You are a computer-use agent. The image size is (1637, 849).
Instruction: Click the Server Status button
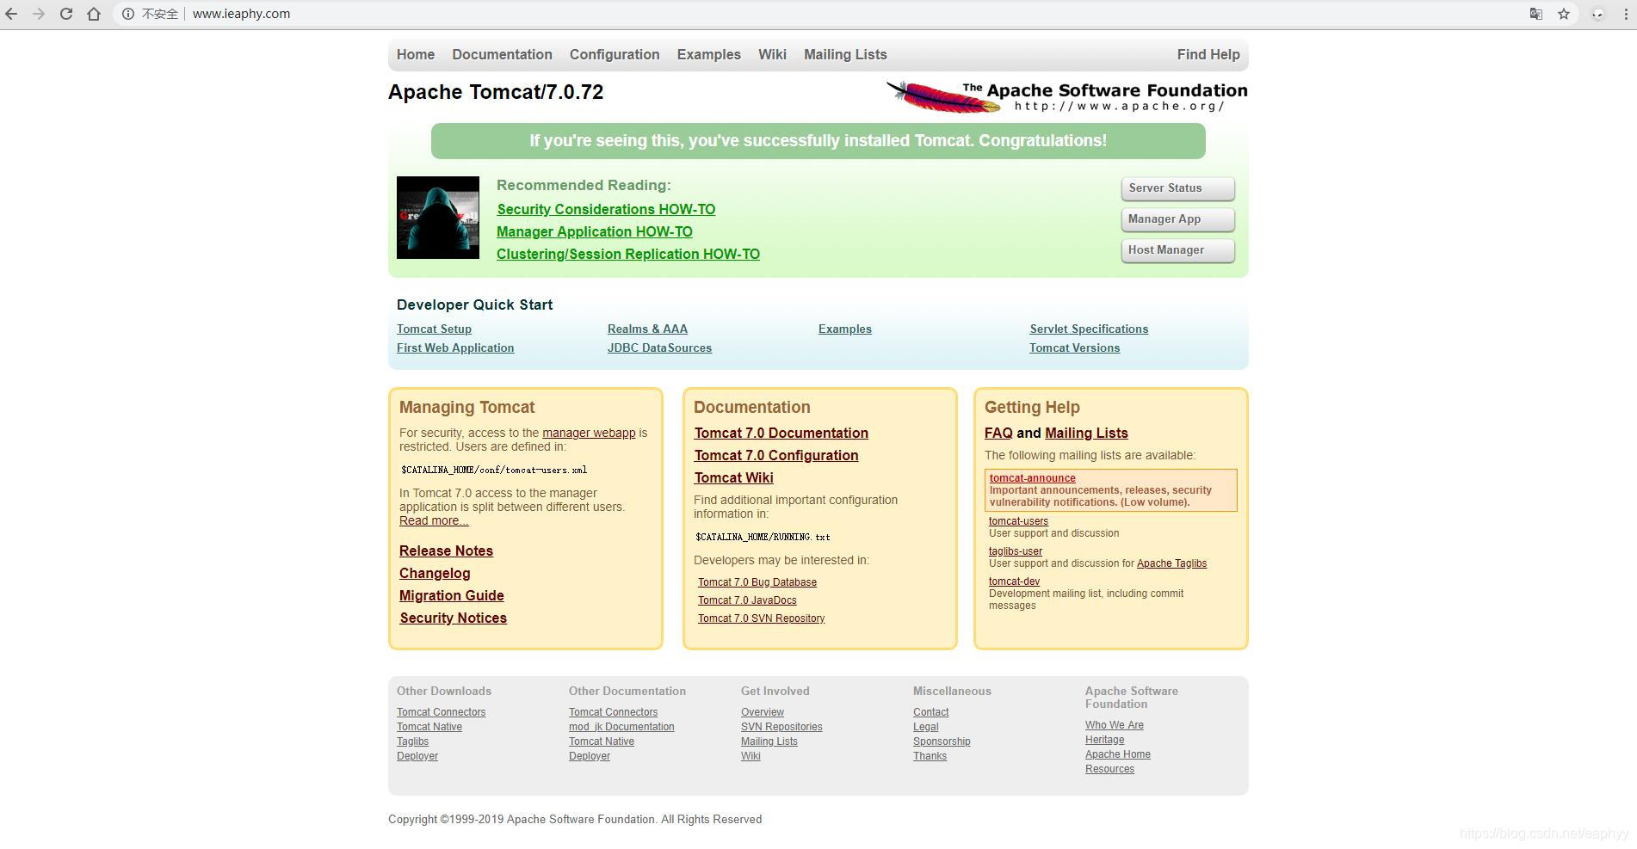[1177, 188]
